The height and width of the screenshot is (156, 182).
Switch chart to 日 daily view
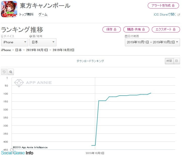176,61
